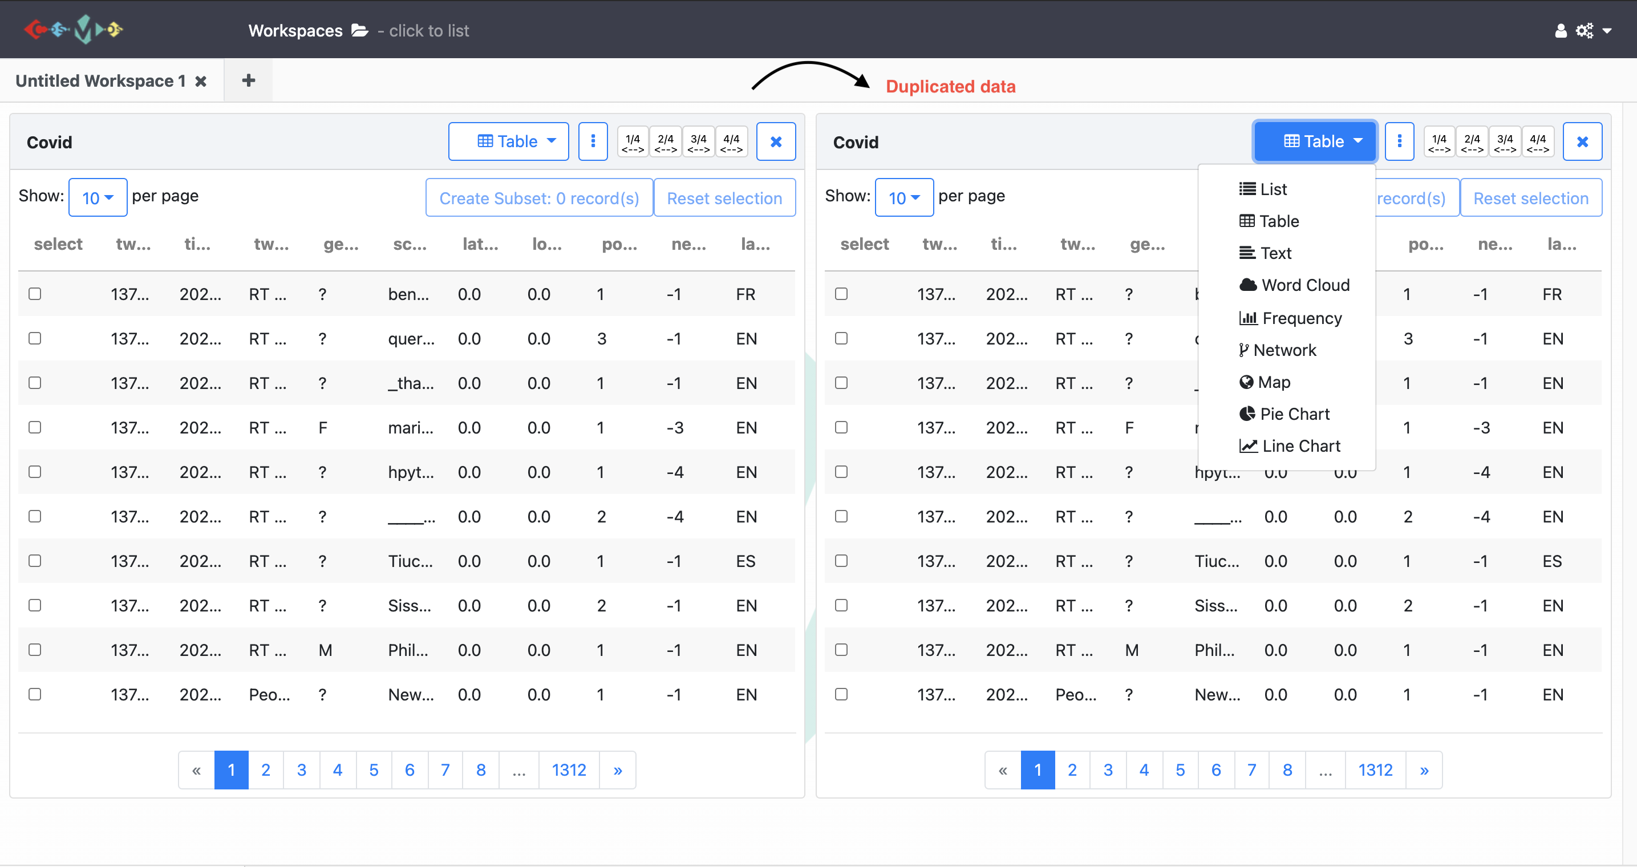
Task: Select right panel row with hpyt... screen name
Action: [x=841, y=472]
